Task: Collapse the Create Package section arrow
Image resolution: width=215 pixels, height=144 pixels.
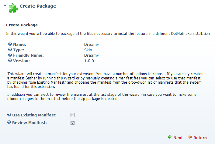Action: click(5, 5)
